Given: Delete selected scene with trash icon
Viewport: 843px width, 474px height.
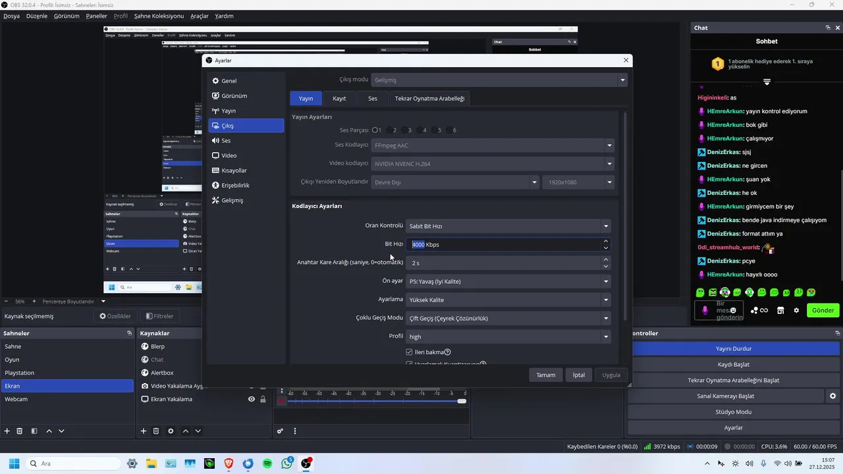Looking at the screenshot, I should [20, 431].
